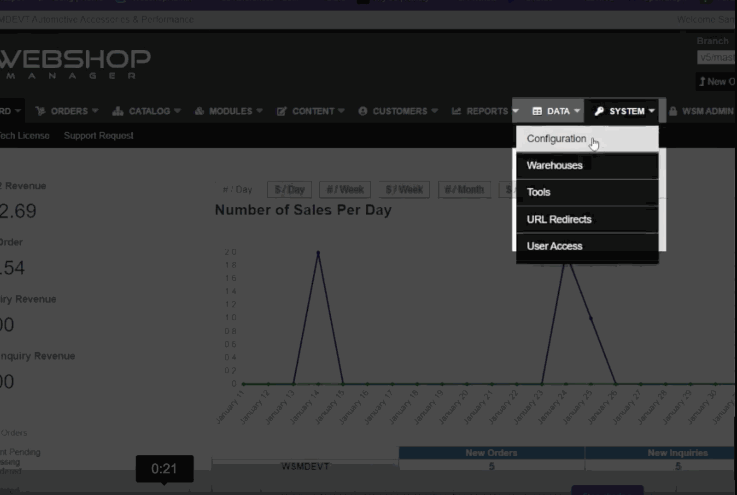Click the Reports chart icon
737x495 pixels.
(456, 111)
